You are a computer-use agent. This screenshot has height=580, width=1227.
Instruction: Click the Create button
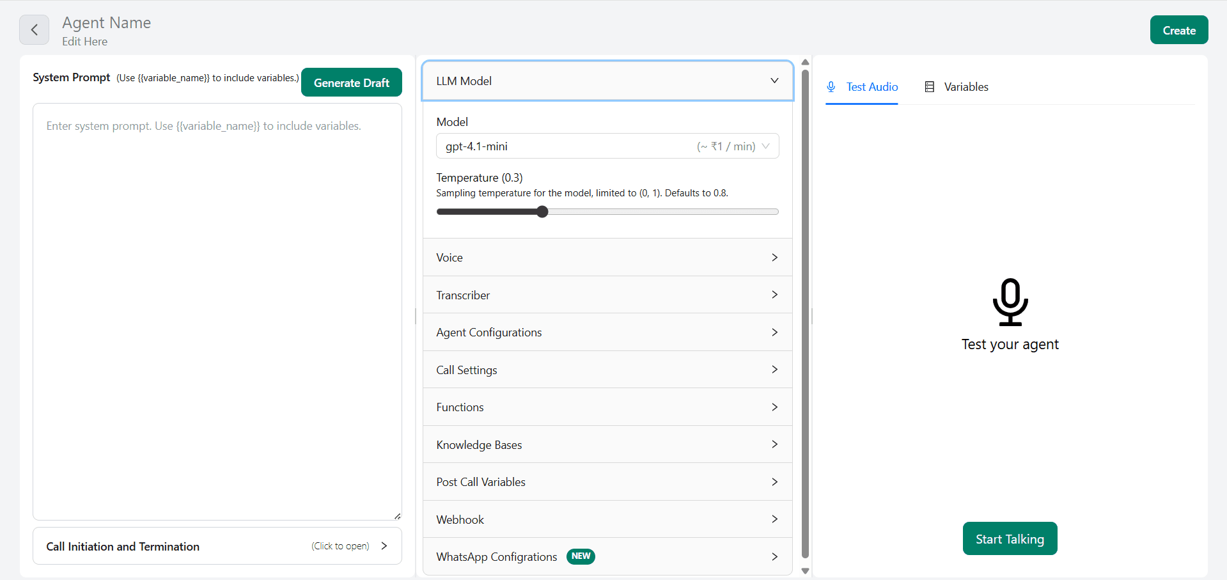point(1178,30)
